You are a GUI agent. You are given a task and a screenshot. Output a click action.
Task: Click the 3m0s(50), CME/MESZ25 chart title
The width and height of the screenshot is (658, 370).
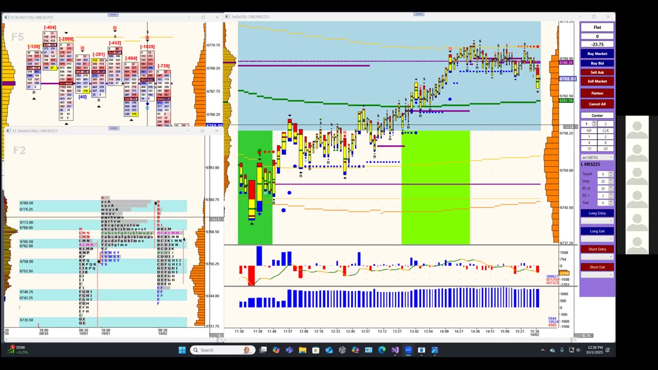point(250,16)
